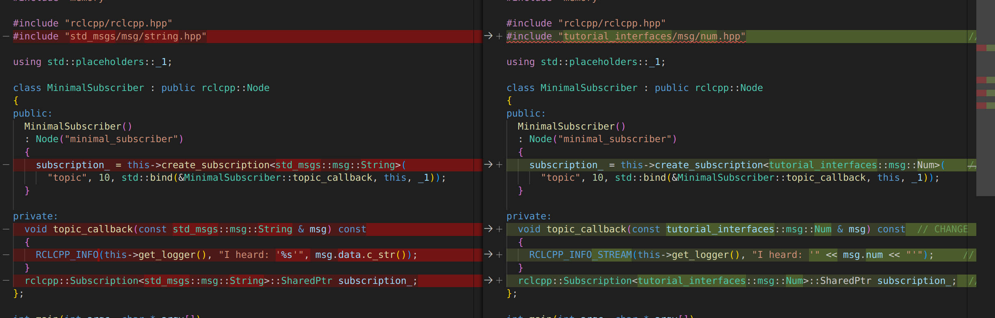Click Node("minimal_subscriber") in modified pane
Screen dimensions: 995x318
pyautogui.click(x=603, y=139)
